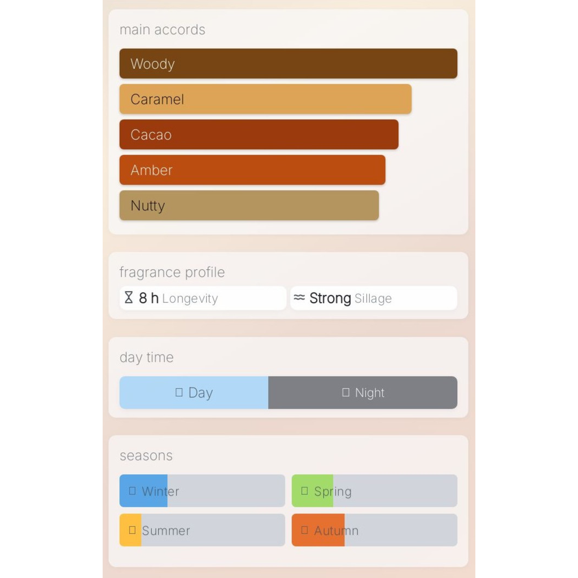Screen dimensions: 578x578
Task: Select the Caramel accord bar
Action: (x=265, y=99)
